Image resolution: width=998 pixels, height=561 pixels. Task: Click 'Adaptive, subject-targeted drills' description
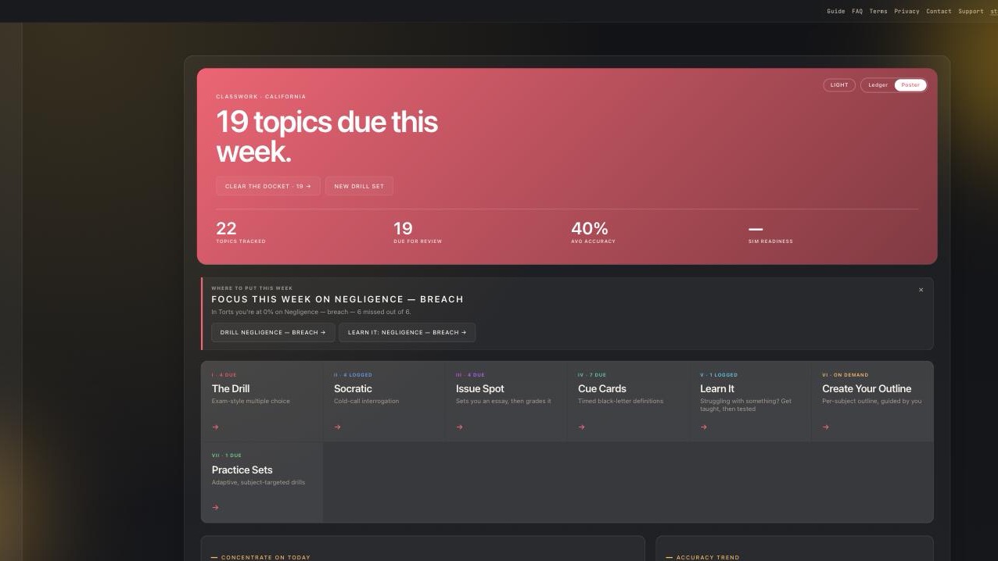click(258, 483)
